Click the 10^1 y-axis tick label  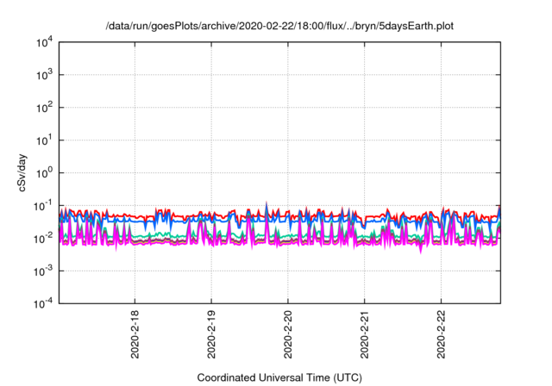tap(45, 140)
